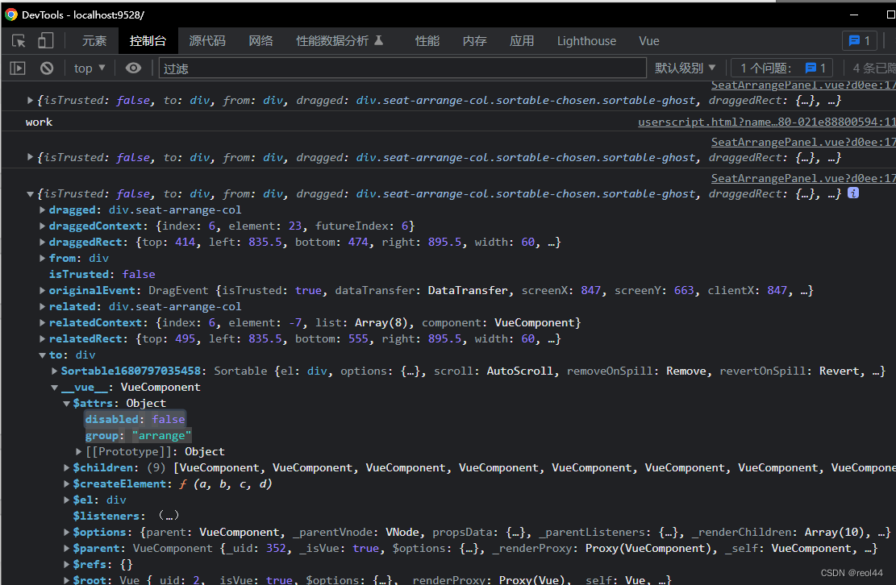Open the 性能数据分析 tab
This screenshot has width=896, height=585.
[x=340, y=41]
